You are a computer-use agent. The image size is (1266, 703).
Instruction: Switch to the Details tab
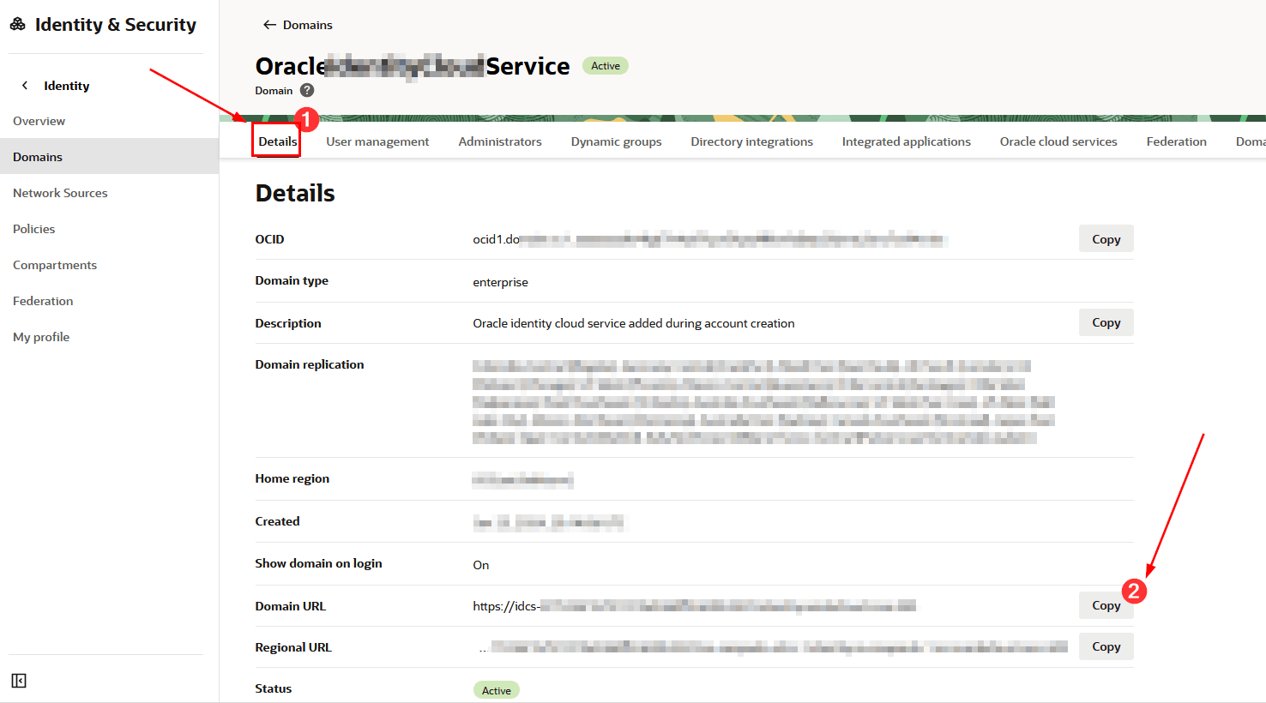coord(278,141)
